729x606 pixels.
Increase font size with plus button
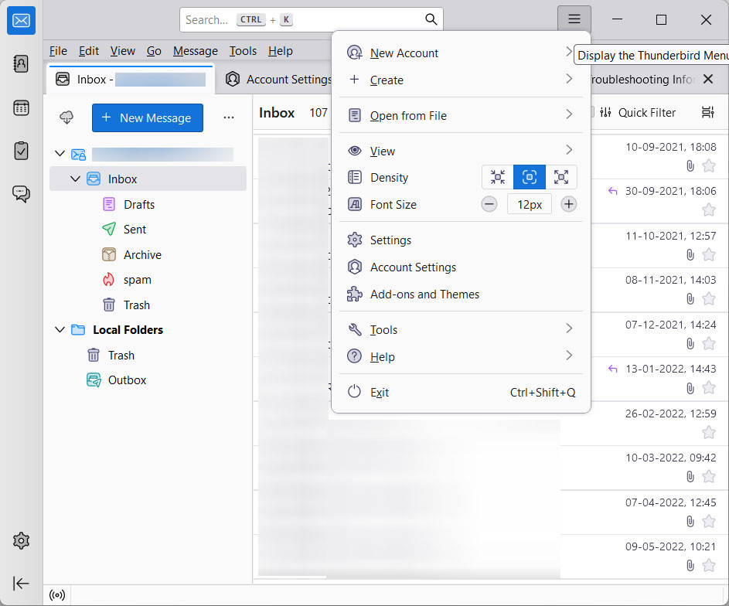[x=569, y=205]
